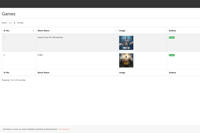Click the footer Actions label
Viewport: 200px width, 133px height.
click(x=172, y=73)
